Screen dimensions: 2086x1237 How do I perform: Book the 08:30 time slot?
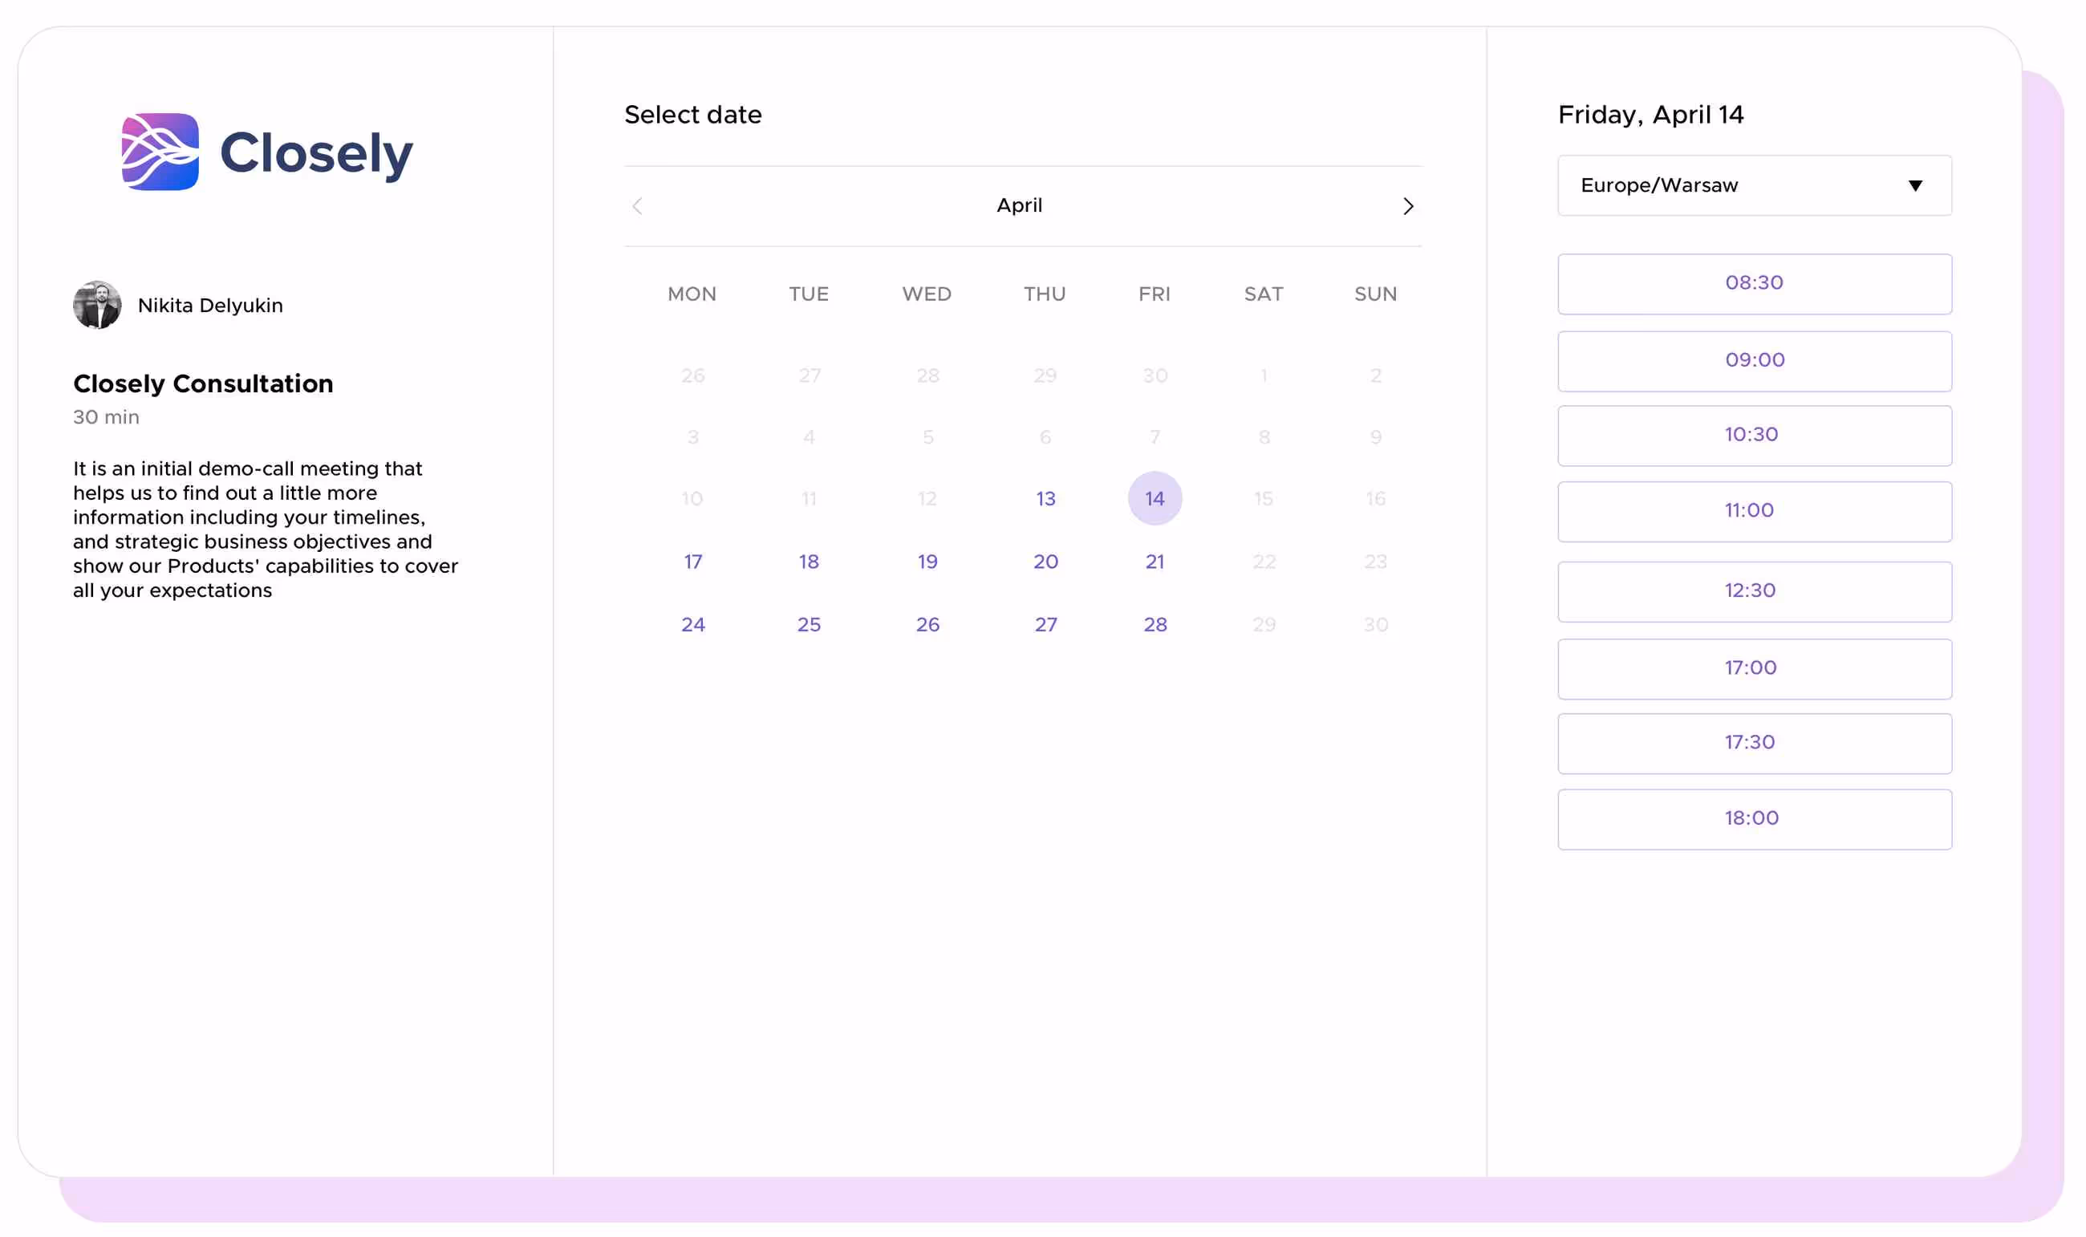click(1754, 283)
